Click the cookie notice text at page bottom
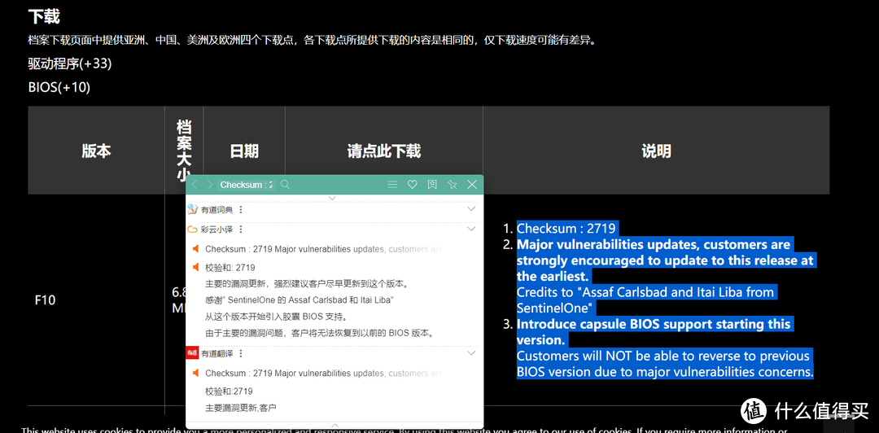Viewport: 879px width, 433px height. [x=405, y=430]
